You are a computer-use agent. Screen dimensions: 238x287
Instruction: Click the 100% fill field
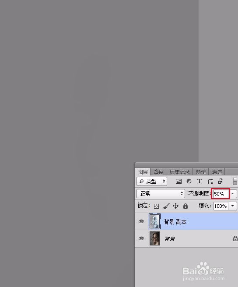tap(220, 206)
